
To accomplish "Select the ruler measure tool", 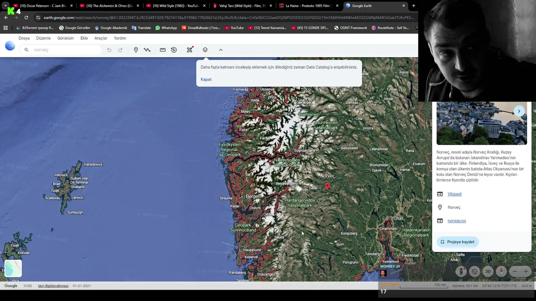I will point(162,50).
